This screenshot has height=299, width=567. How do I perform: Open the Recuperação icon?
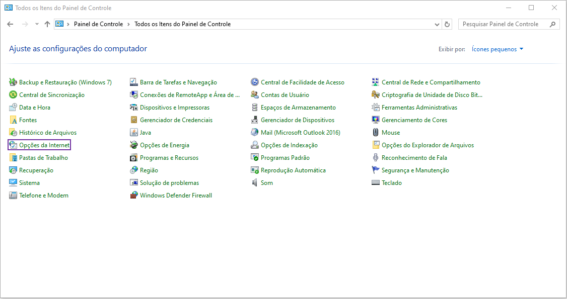(13, 170)
